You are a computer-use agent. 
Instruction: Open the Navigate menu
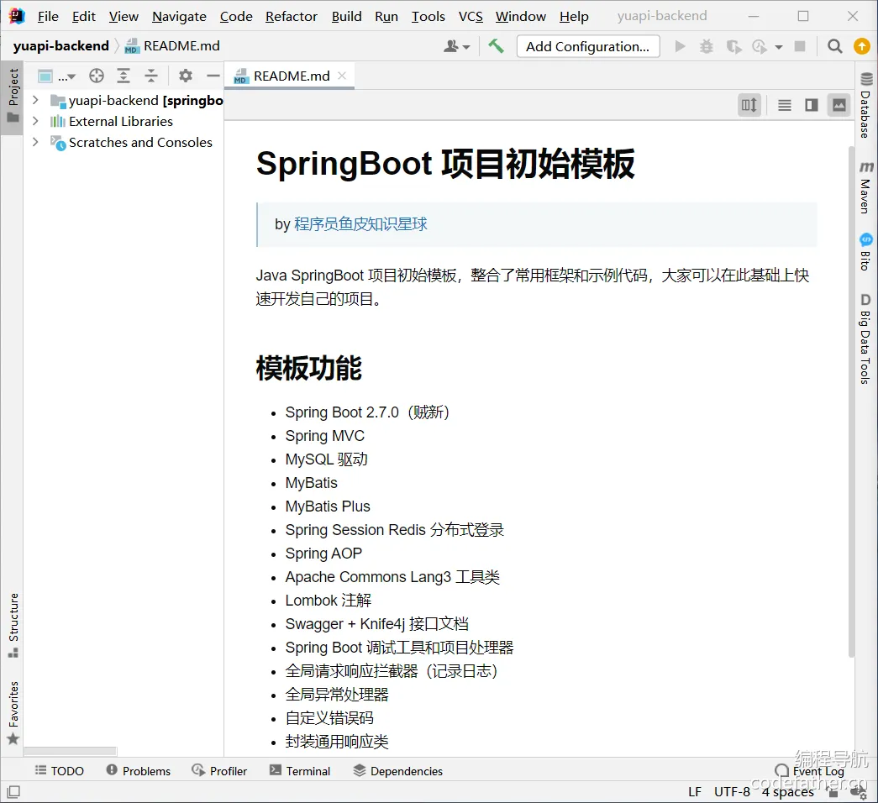[x=179, y=16]
